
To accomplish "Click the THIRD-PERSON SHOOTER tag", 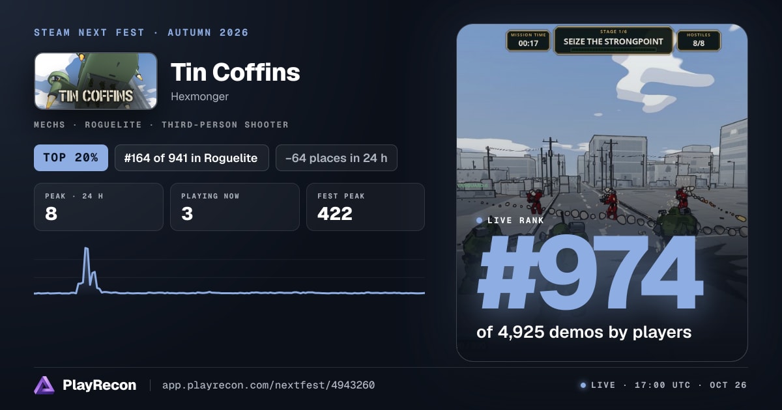I will (x=225, y=124).
